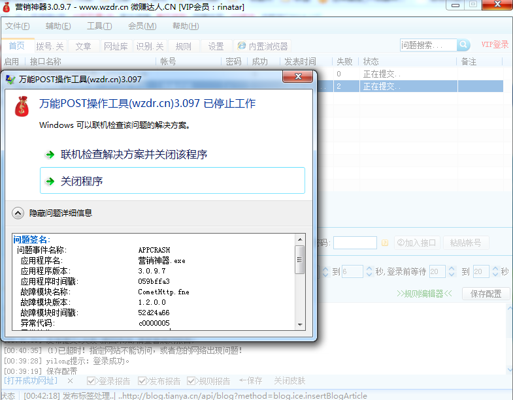
Task: Select the highlighted row with 2 failures
Action: click(x=410, y=86)
